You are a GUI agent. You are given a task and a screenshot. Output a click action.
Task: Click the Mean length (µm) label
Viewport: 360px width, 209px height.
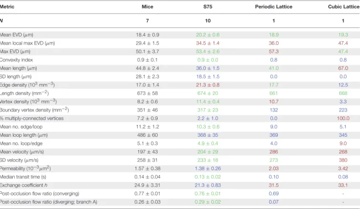click(x=19, y=68)
